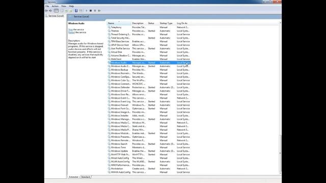Click the Back arrow in the toolbar
The width and height of the screenshot is (326, 183).
pyautogui.click(x=46, y=11)
